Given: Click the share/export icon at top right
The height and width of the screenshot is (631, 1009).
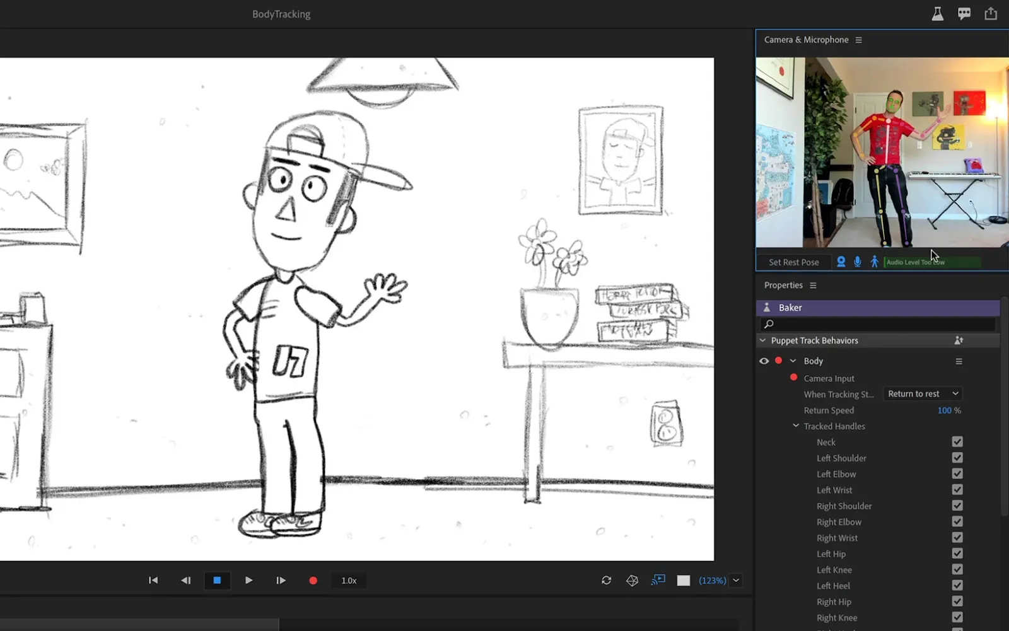Looking at the screenshot, I should pos(991,14).
